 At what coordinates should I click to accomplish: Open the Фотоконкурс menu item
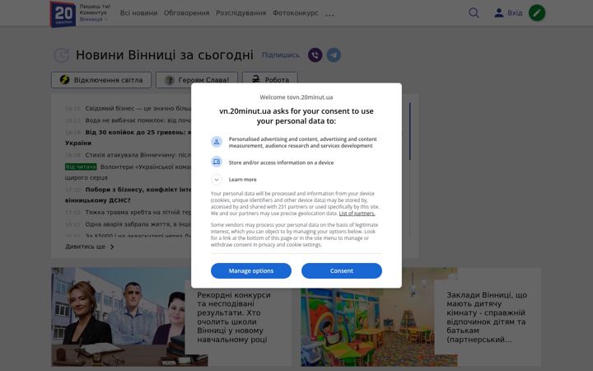click(296, 13)
